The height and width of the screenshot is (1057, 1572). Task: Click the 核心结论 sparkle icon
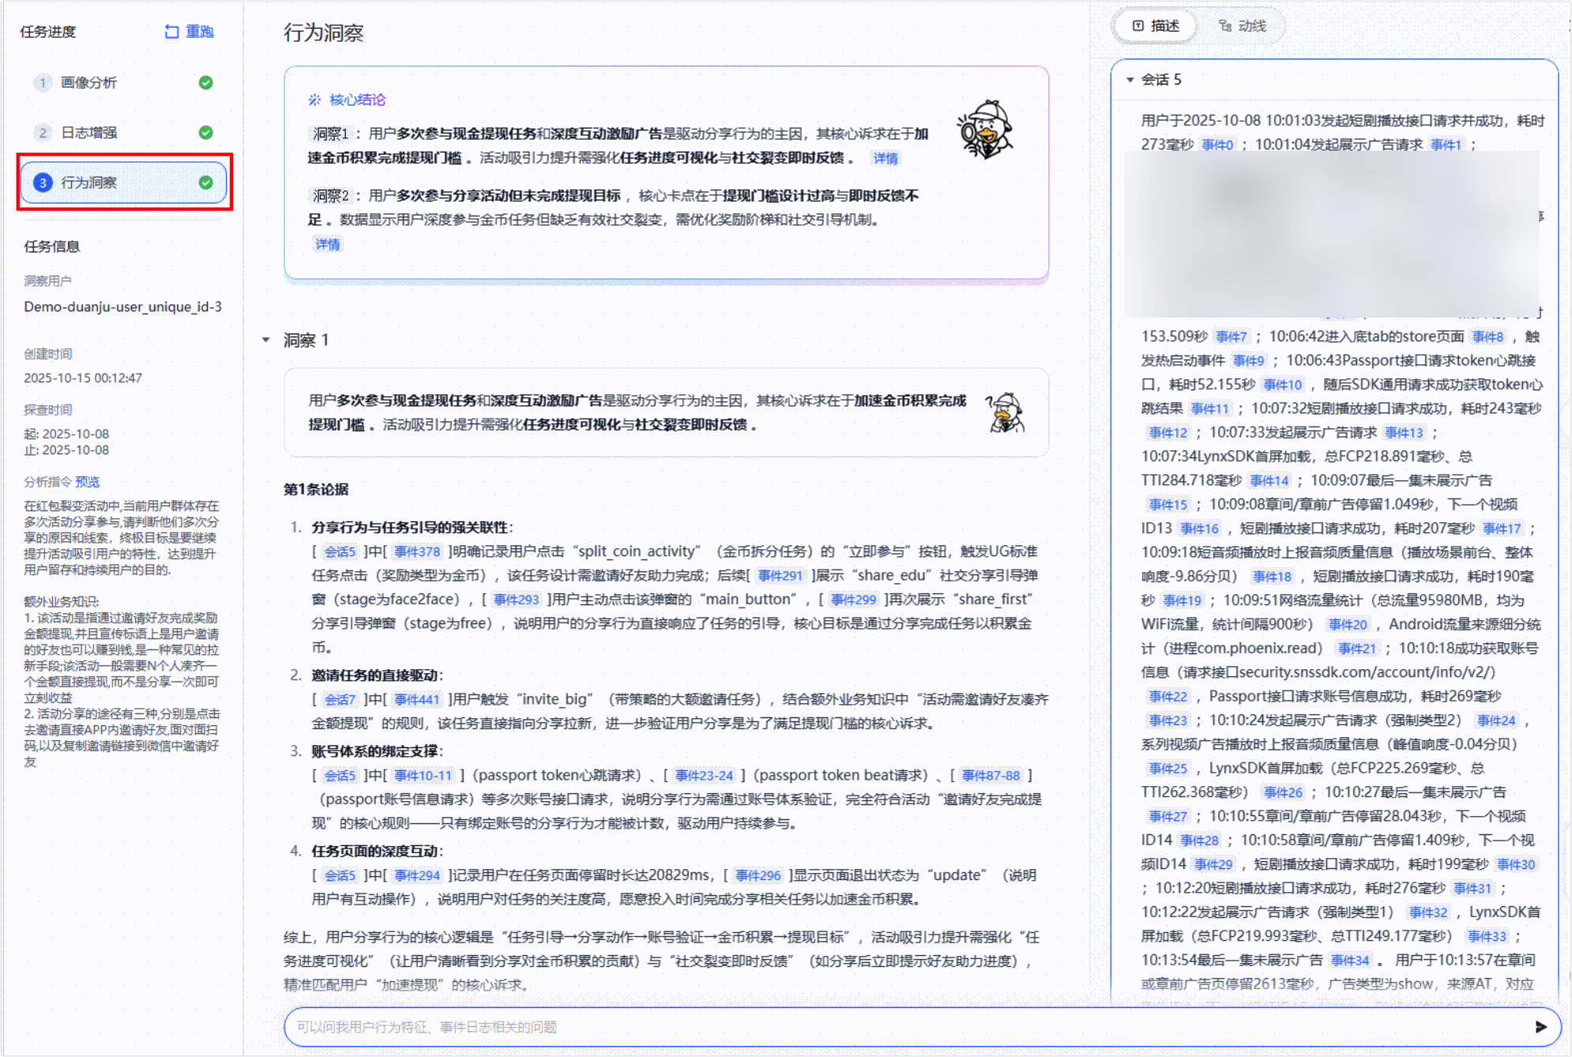pos(314,100)
